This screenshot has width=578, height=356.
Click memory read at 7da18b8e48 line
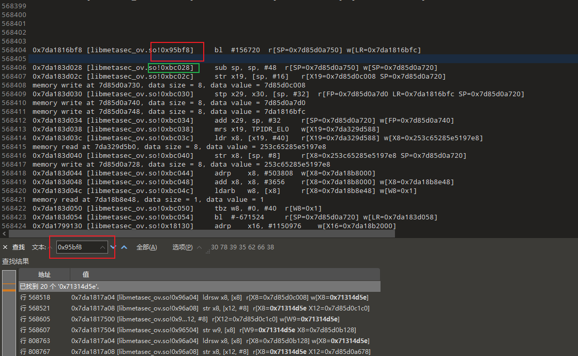(x=148, y=200)
